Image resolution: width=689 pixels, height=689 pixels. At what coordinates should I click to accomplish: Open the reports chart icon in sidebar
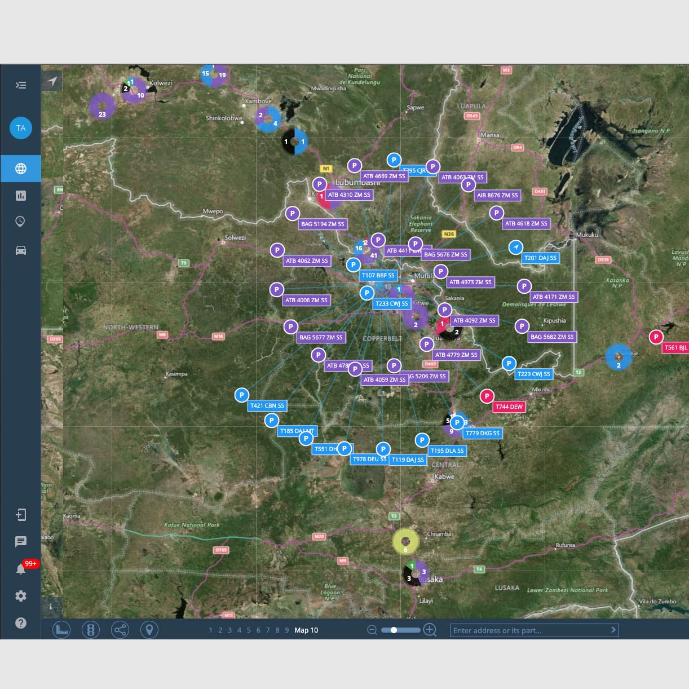21,196
